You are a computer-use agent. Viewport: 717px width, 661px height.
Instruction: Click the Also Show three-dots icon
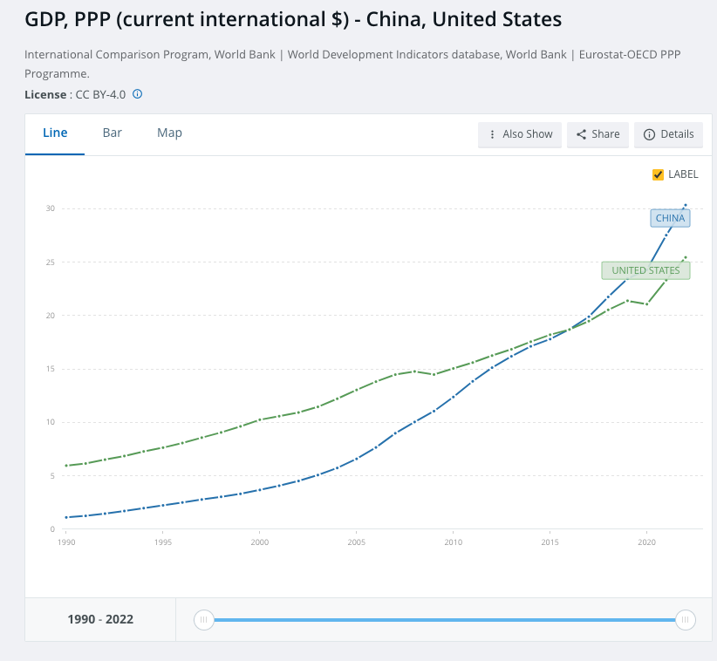tap(493, 134)
